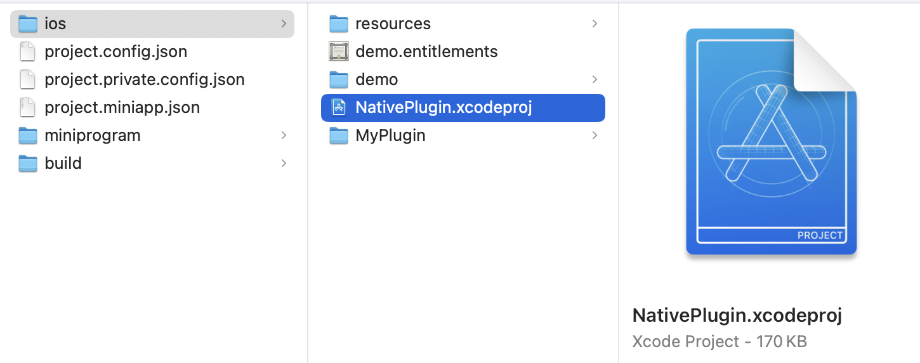Expand the demo folder chevron
This screenshot has height=363, width=920.
[595, 79]
